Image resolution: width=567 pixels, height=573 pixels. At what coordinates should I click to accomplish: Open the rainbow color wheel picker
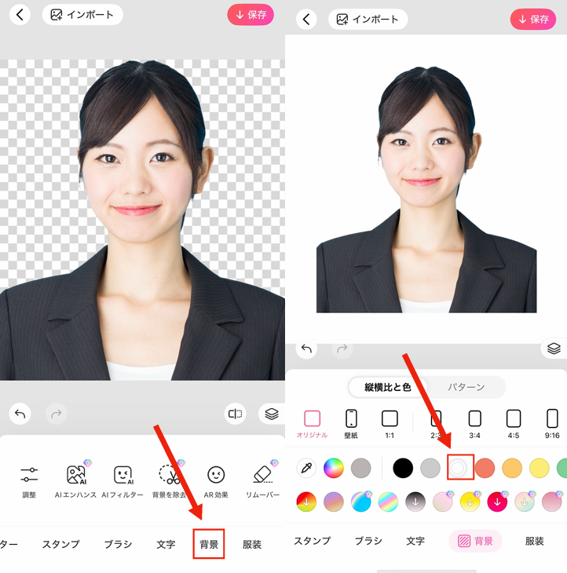click(x=334, y=468)
